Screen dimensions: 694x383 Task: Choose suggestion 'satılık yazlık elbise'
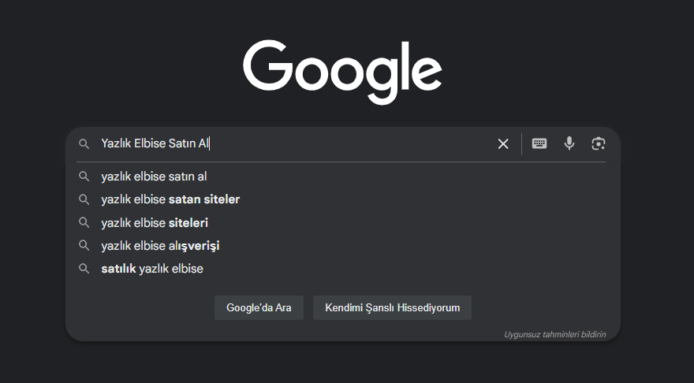click(343, 269)
